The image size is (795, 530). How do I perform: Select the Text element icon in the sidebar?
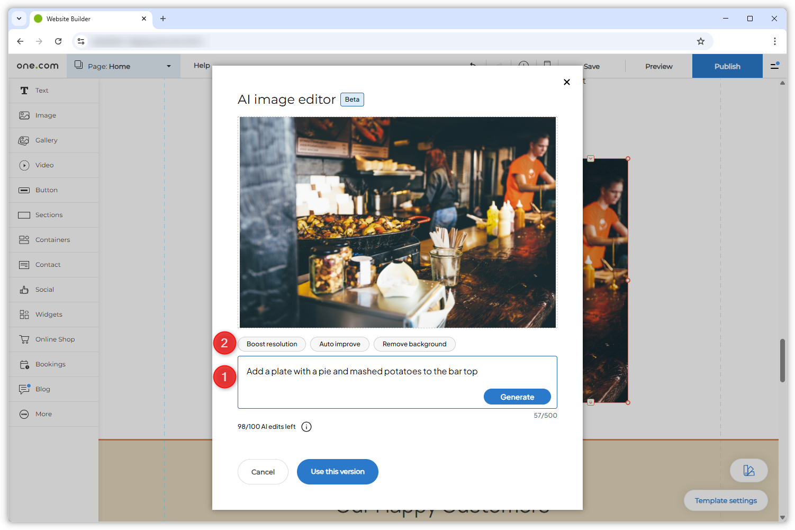pos(24,91)
